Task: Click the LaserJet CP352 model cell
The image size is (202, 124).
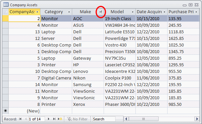Action: click(x=120, y=65)
